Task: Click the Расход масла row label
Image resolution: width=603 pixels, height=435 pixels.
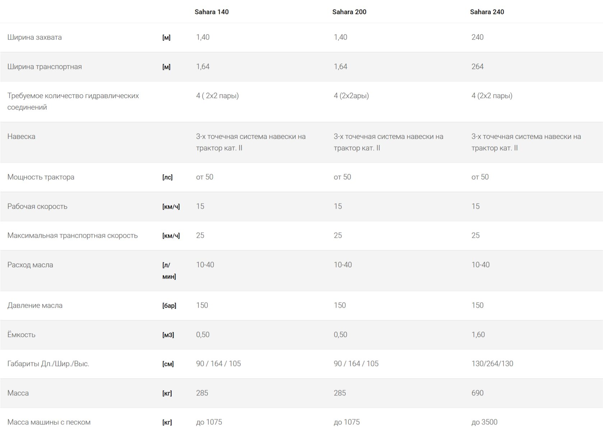Action: click(30, 265)
